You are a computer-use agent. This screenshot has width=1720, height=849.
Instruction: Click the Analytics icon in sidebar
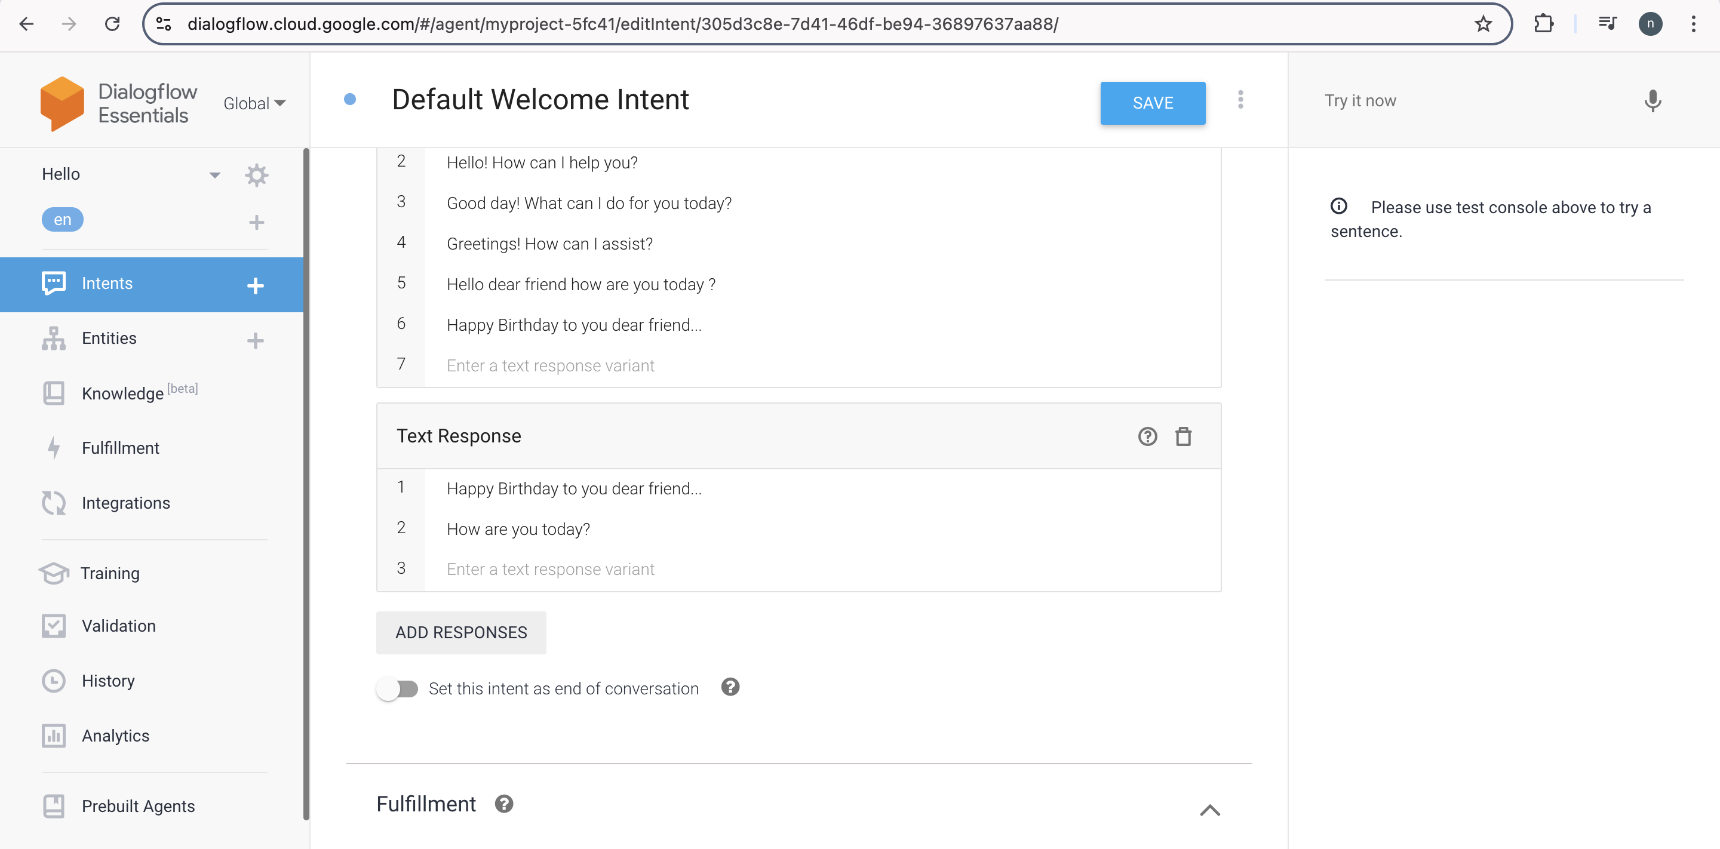click(x=55, y=736)
